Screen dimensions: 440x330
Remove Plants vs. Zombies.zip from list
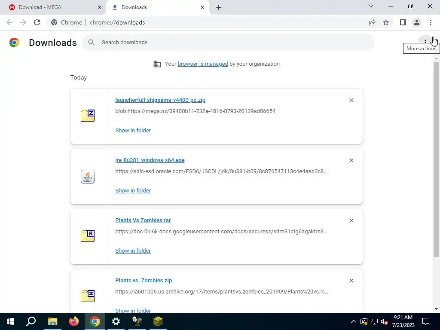351,281
